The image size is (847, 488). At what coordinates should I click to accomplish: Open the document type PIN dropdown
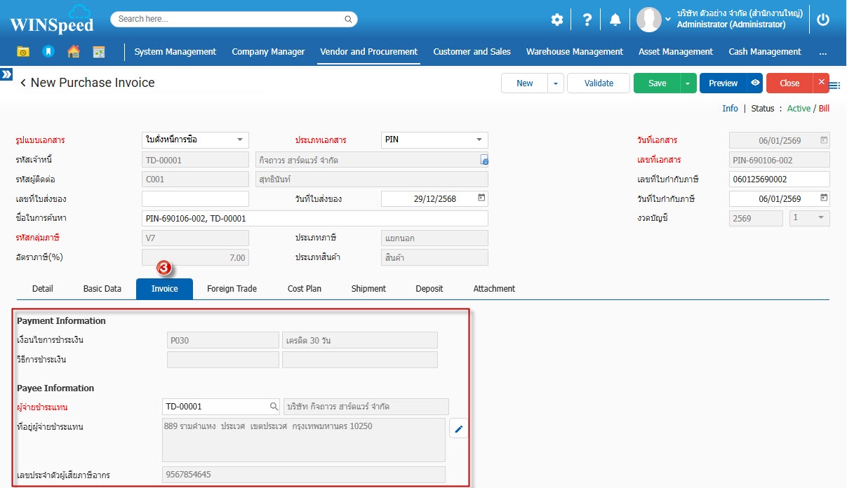(479, 140)
